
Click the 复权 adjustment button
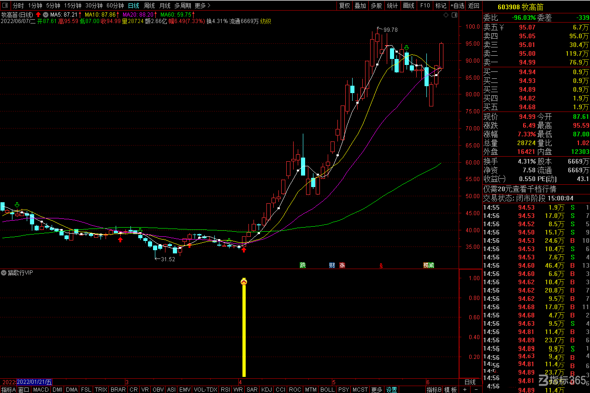pyautogui.click(x=344, y=6)
